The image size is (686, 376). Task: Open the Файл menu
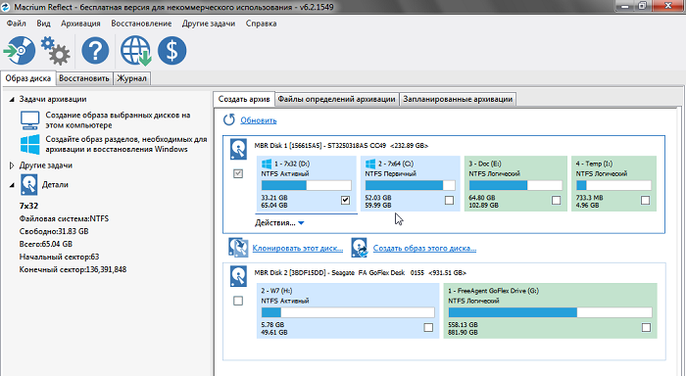coord(17,23)
